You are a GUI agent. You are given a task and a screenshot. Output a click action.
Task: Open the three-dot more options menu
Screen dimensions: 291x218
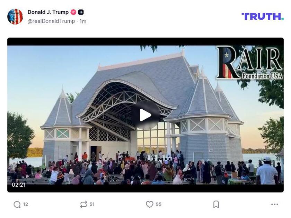pos(275,204)
